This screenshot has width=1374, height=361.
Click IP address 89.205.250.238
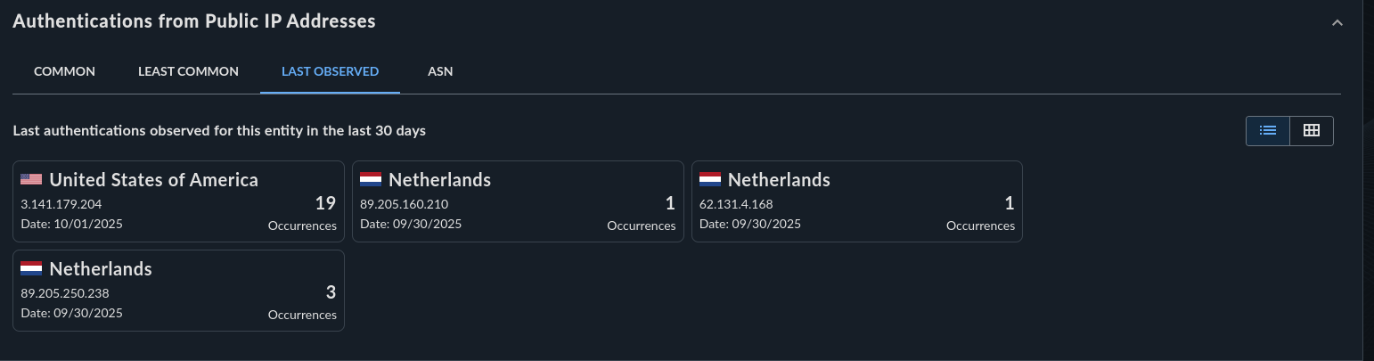point(65,293)
